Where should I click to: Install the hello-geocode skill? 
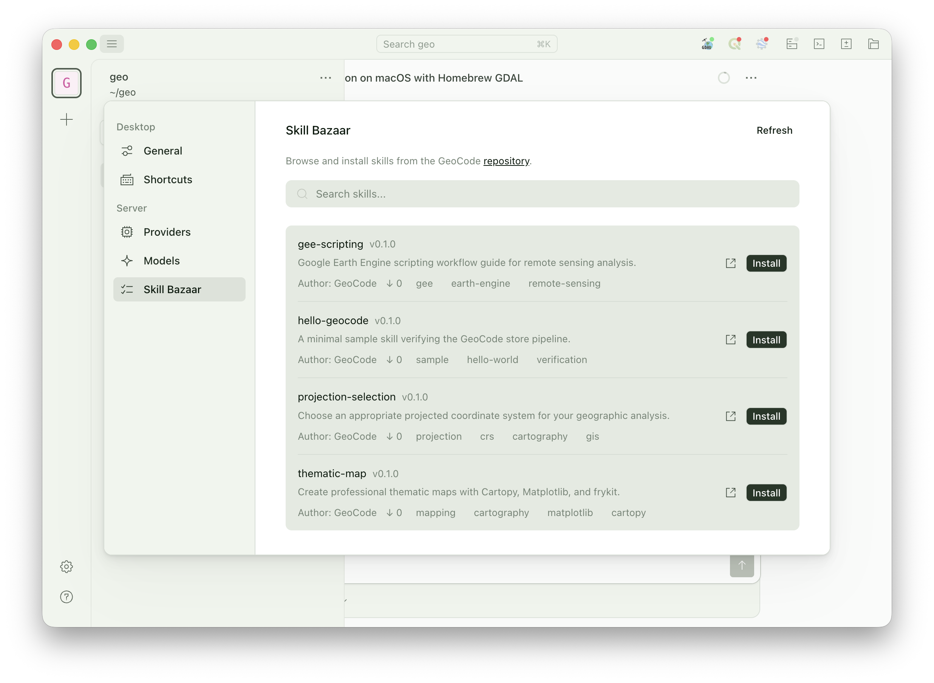pos(766,340)
